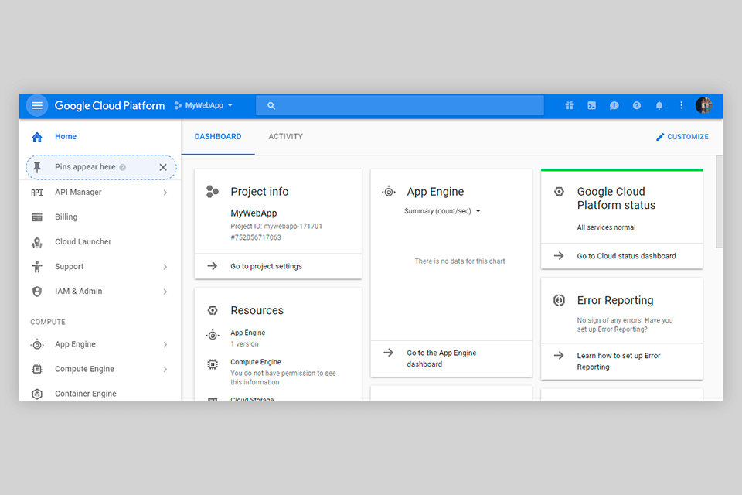Select the project number #752056717063
The image size is (742, 495).
256,237
